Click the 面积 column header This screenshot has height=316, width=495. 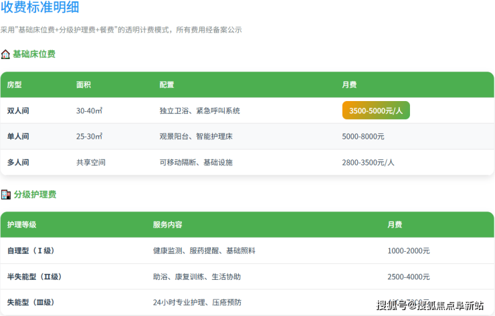(84, 85)
